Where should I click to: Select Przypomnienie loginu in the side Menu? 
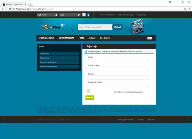tap(59, 67)
